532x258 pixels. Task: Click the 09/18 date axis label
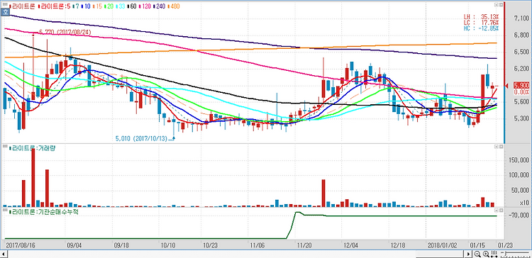[x=121, y=245]
